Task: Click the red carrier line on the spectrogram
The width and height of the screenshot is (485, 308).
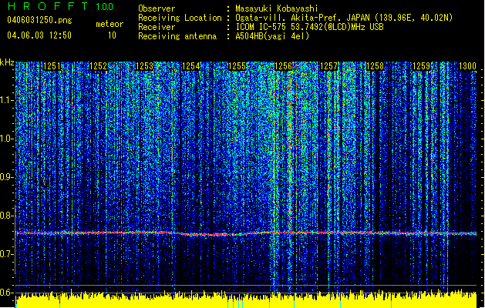Action: pos(246,233)
